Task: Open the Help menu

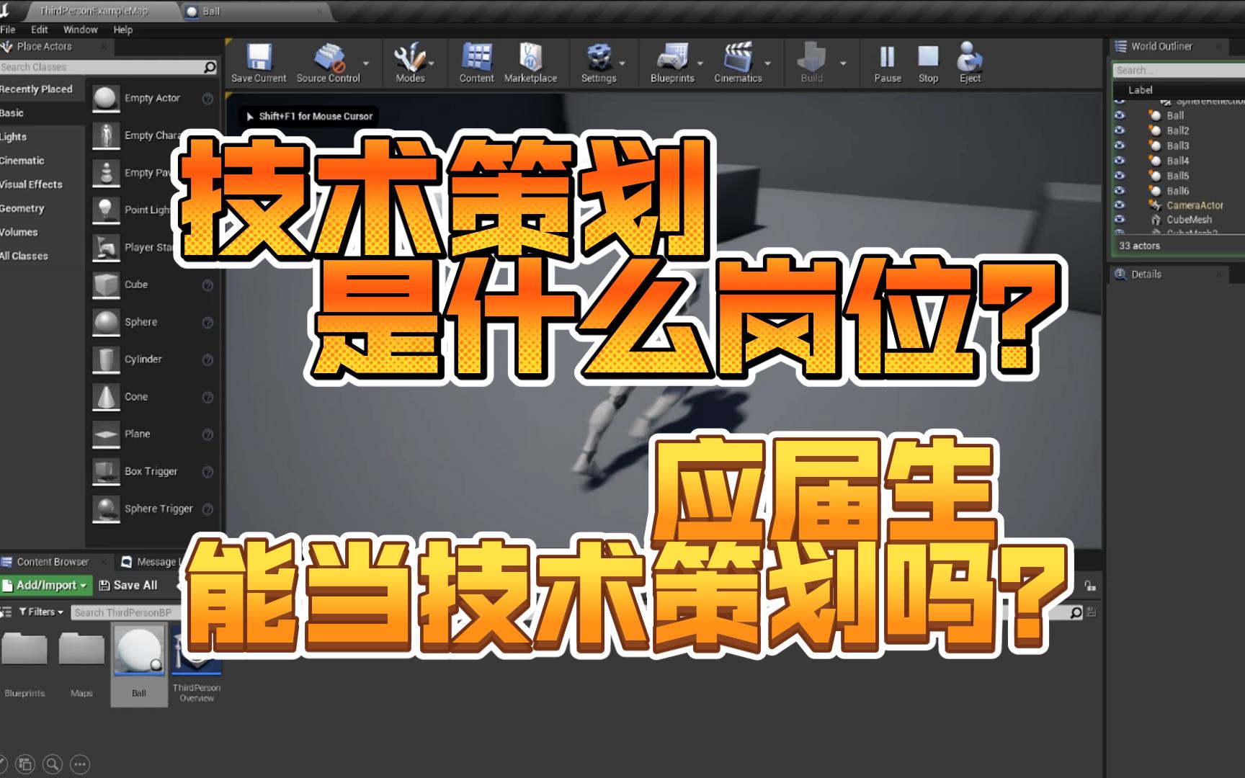Action: click(123, 30)
